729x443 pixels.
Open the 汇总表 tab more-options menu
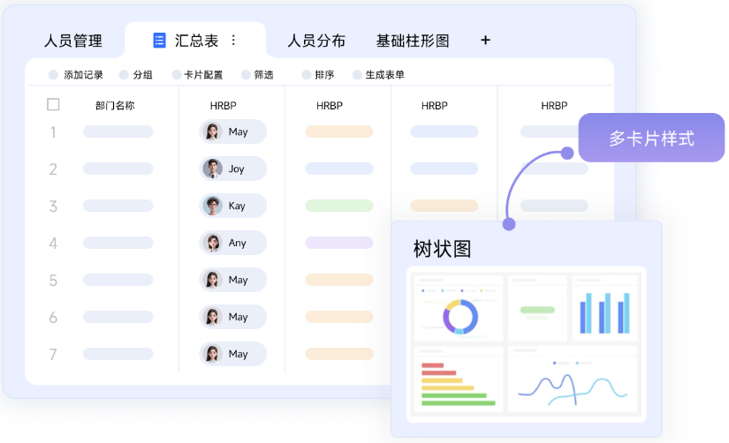click(233, 41)
